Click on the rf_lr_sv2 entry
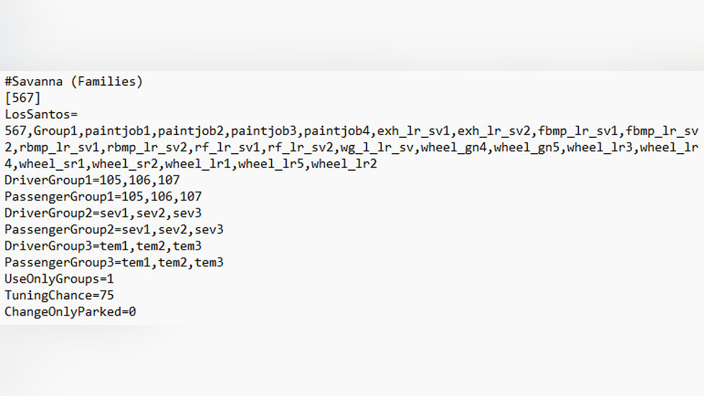 coord(301,147)
